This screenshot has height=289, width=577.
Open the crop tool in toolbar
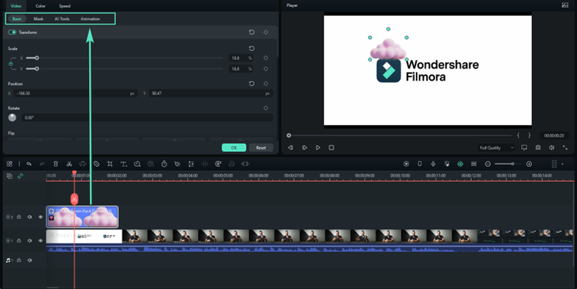[109, 164]
